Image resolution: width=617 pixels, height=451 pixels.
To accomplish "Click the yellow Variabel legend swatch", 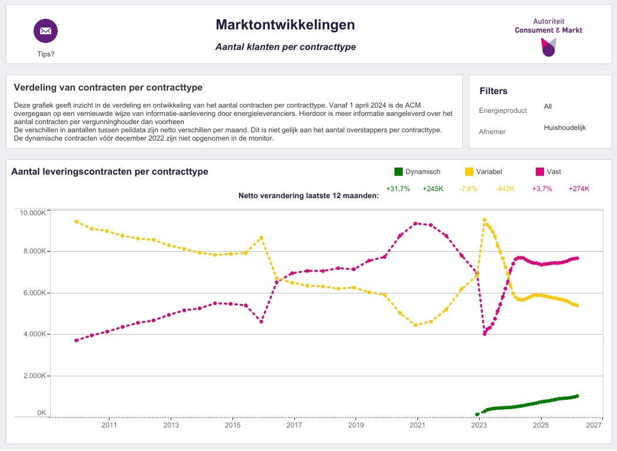I will tap(469, 172).
